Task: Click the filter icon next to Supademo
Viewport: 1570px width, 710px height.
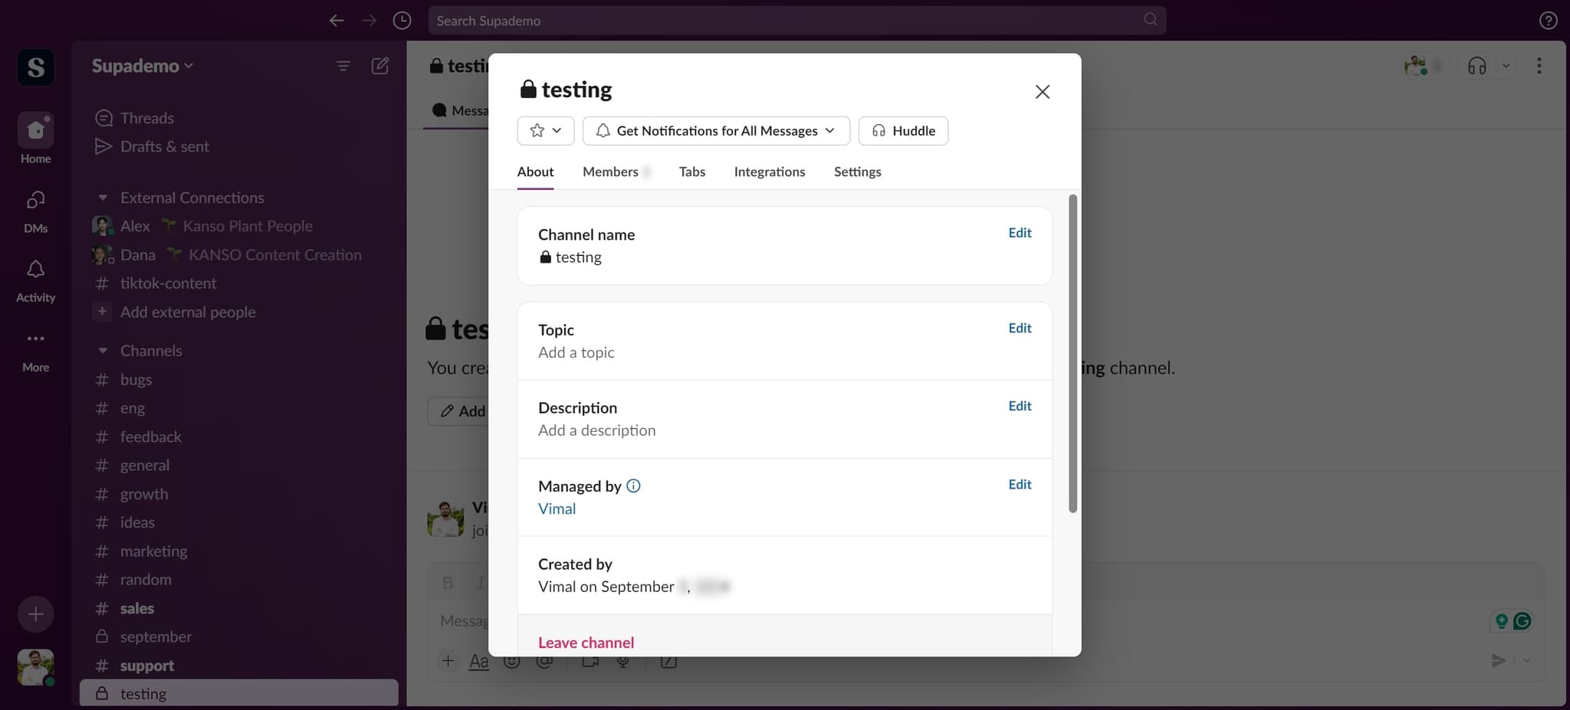Action: [343, 66]
